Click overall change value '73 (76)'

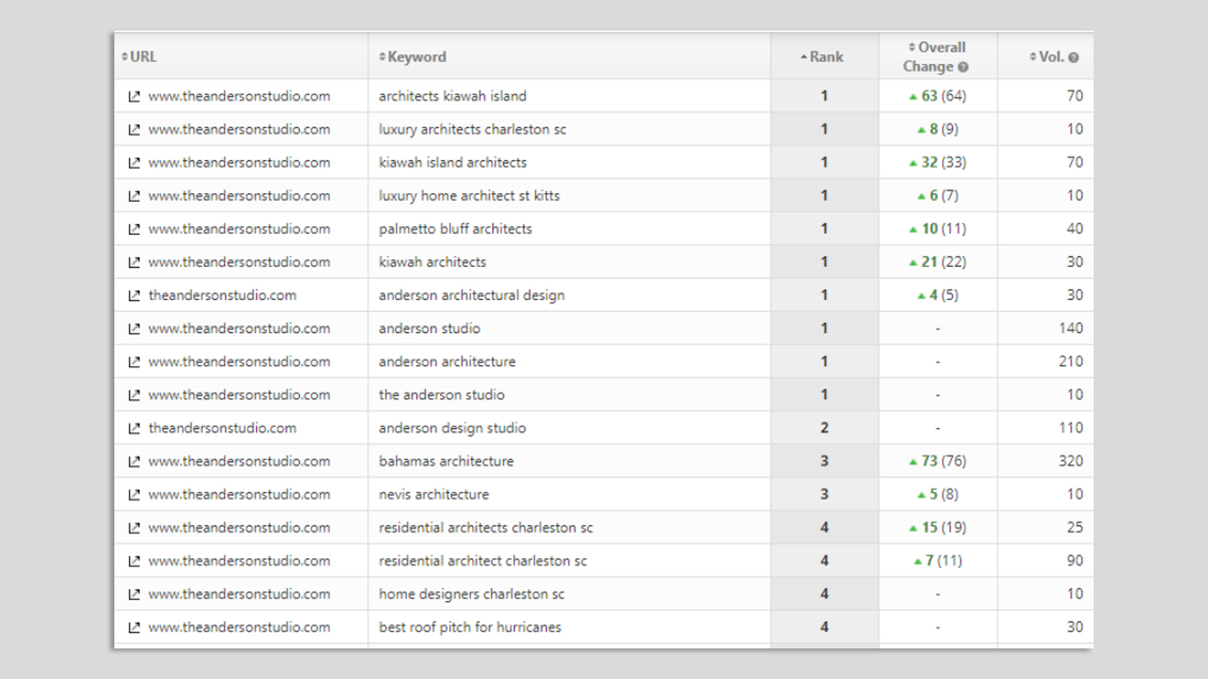pyautogui.click(x=937, y=461)
